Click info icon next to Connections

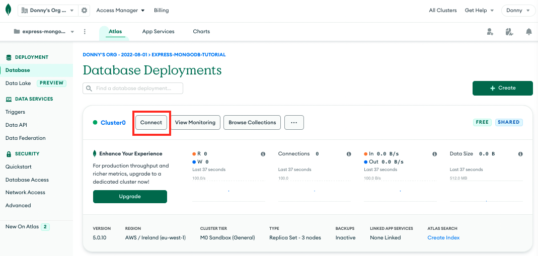pos(349,154)
